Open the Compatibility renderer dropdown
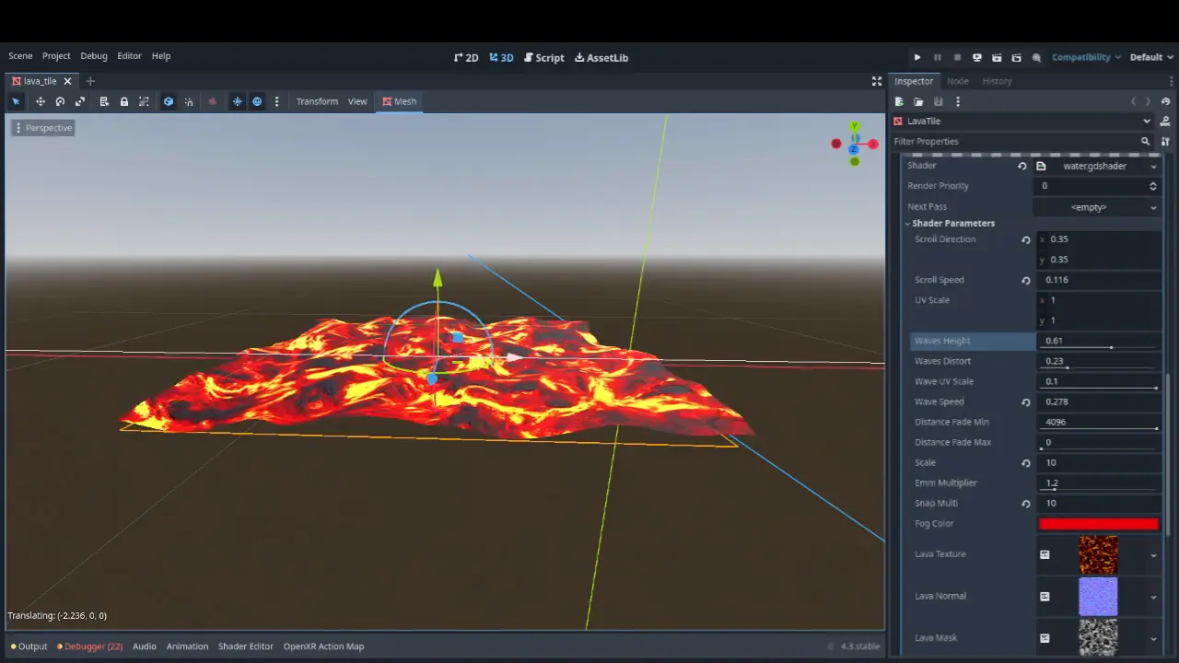 pos(1086,57)
